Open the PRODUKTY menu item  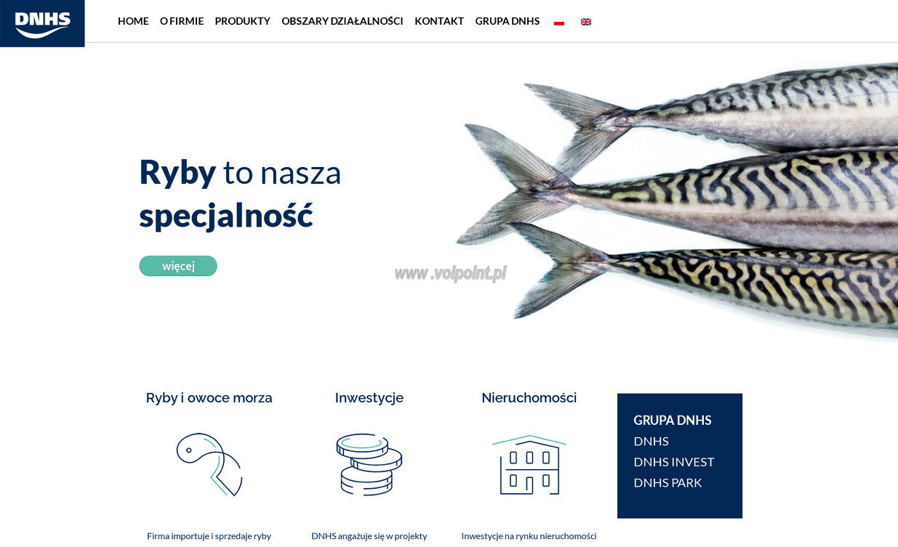pyautogui.click(x=243, y=21)
